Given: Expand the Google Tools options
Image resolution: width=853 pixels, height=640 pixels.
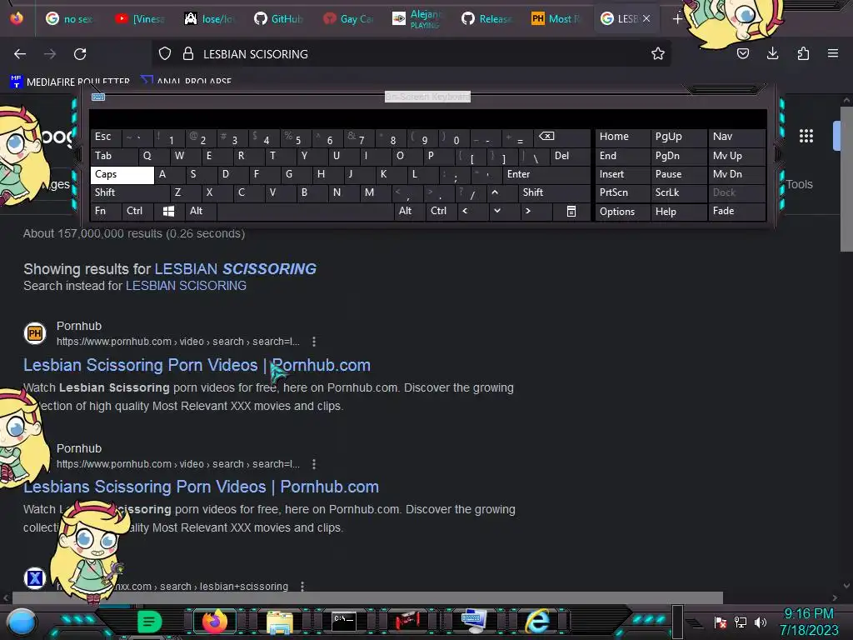Looking at the screenshot, I should [799, 184].
